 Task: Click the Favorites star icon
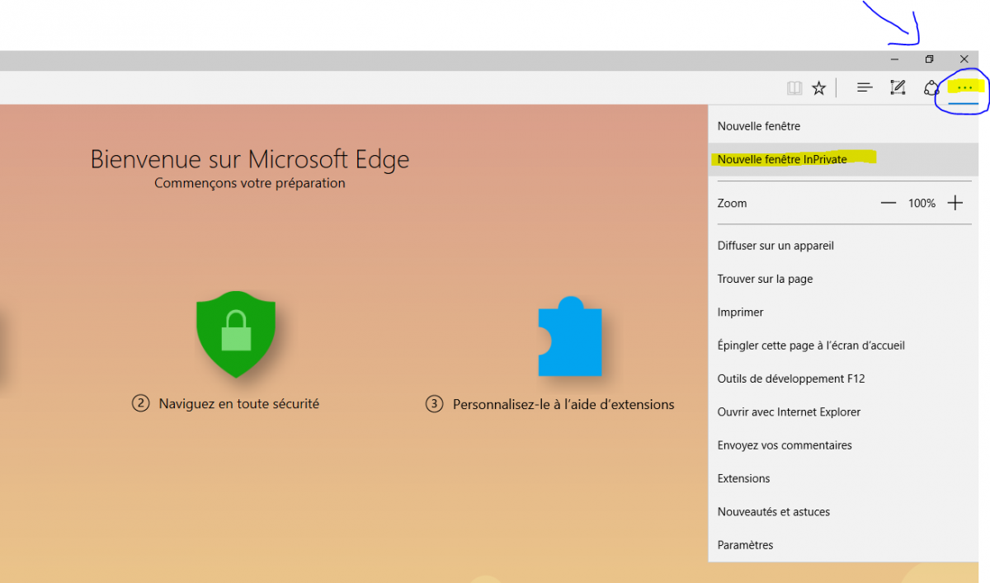tap(818, 87)
